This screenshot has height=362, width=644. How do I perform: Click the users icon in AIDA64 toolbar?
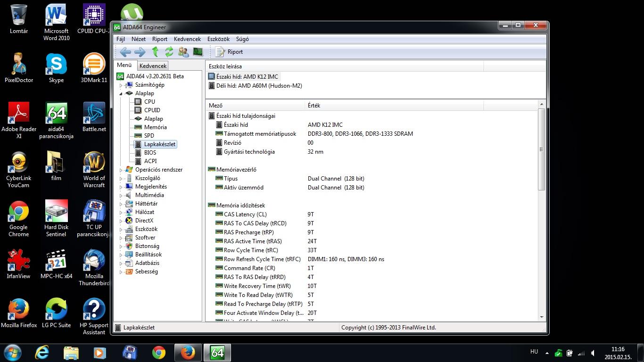(183, 52)
